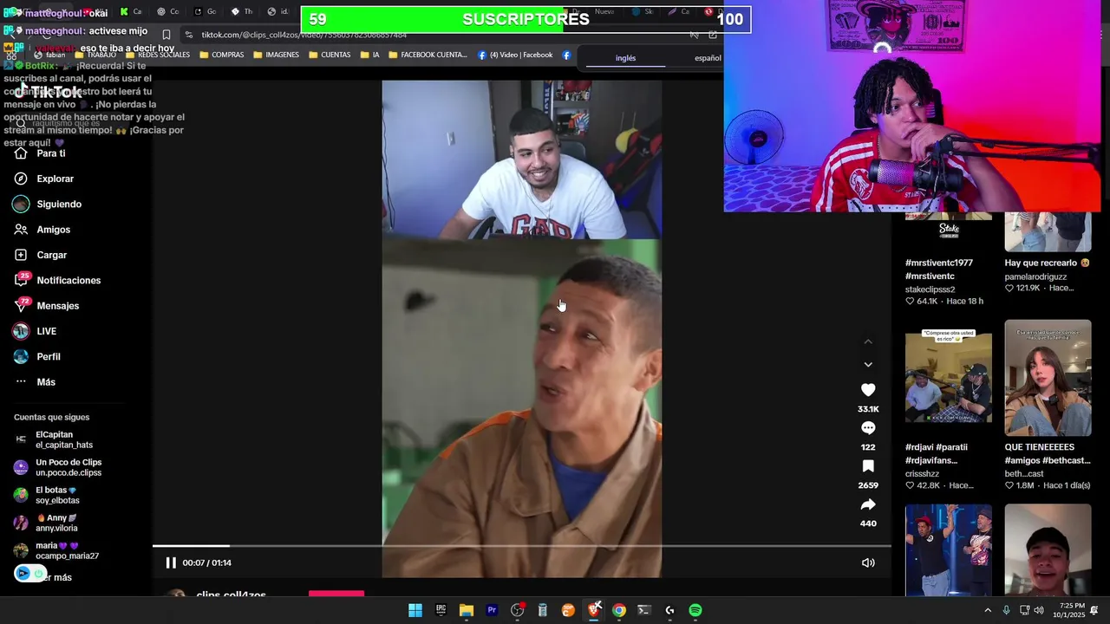
Task: Open the COMPRAS bookmarks folder
Action: [221, 55]
